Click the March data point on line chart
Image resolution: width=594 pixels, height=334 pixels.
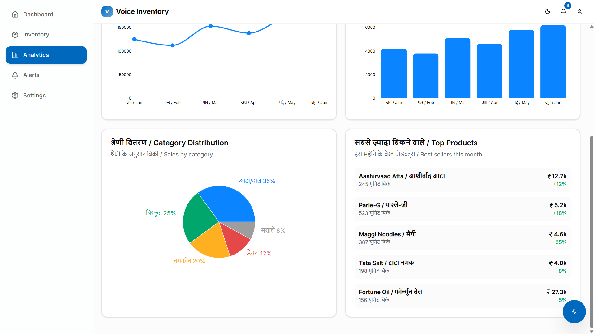[211, 26]
